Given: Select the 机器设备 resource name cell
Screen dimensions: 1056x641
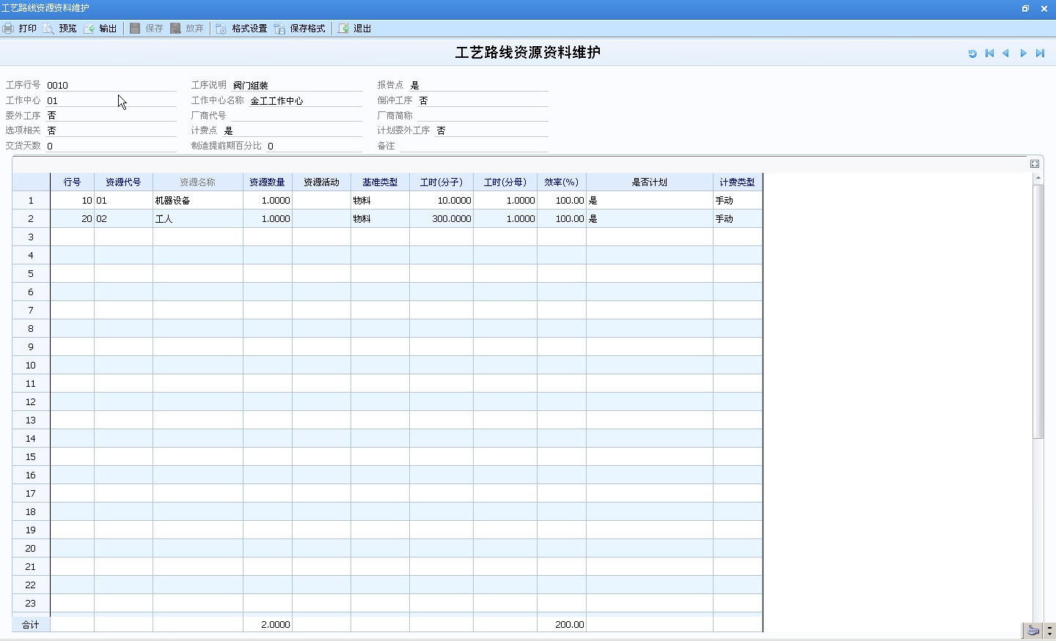Looking at the screenshot, I should (x=198, y=201).
